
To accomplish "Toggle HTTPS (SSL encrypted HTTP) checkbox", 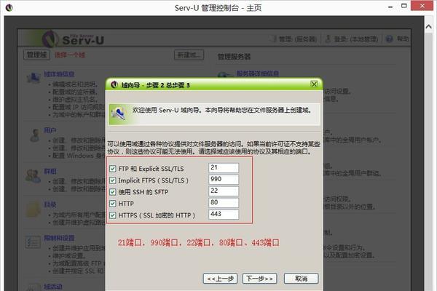I will click(113, 215).
